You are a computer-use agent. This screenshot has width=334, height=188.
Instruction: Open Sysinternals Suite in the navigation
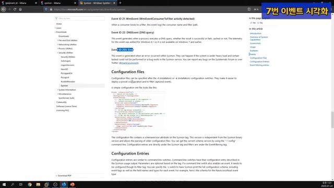click(66, 98)
